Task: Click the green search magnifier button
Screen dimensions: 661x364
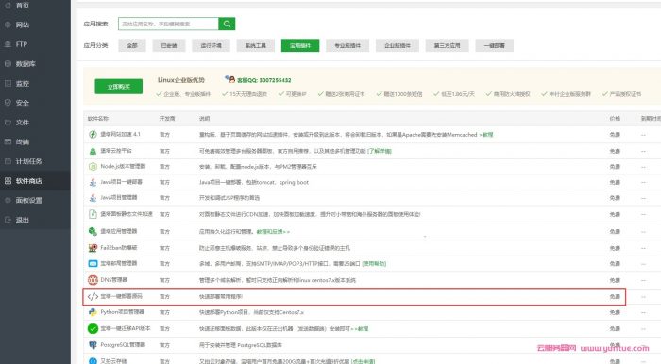Action: pos(227,24)
